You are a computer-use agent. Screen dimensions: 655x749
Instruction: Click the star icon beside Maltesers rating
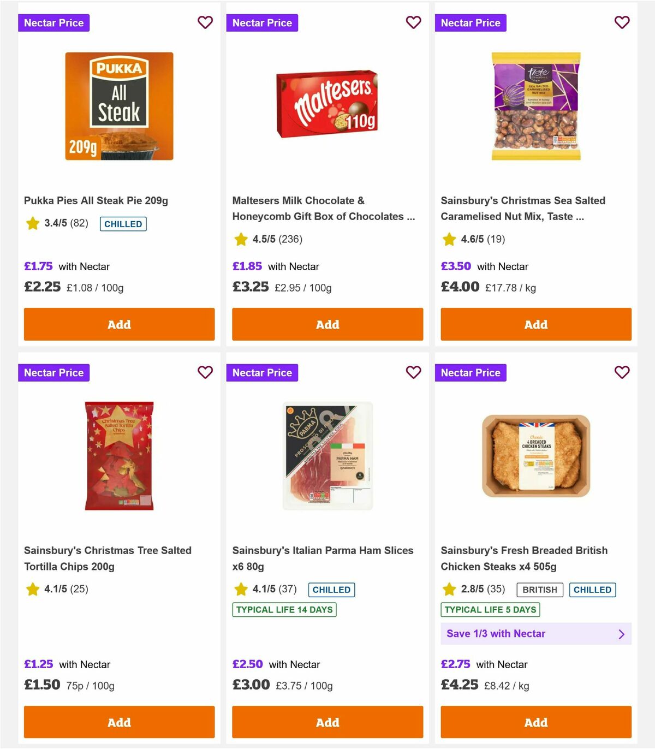241,239
